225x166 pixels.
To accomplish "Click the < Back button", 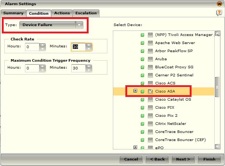I will point(157,159).
